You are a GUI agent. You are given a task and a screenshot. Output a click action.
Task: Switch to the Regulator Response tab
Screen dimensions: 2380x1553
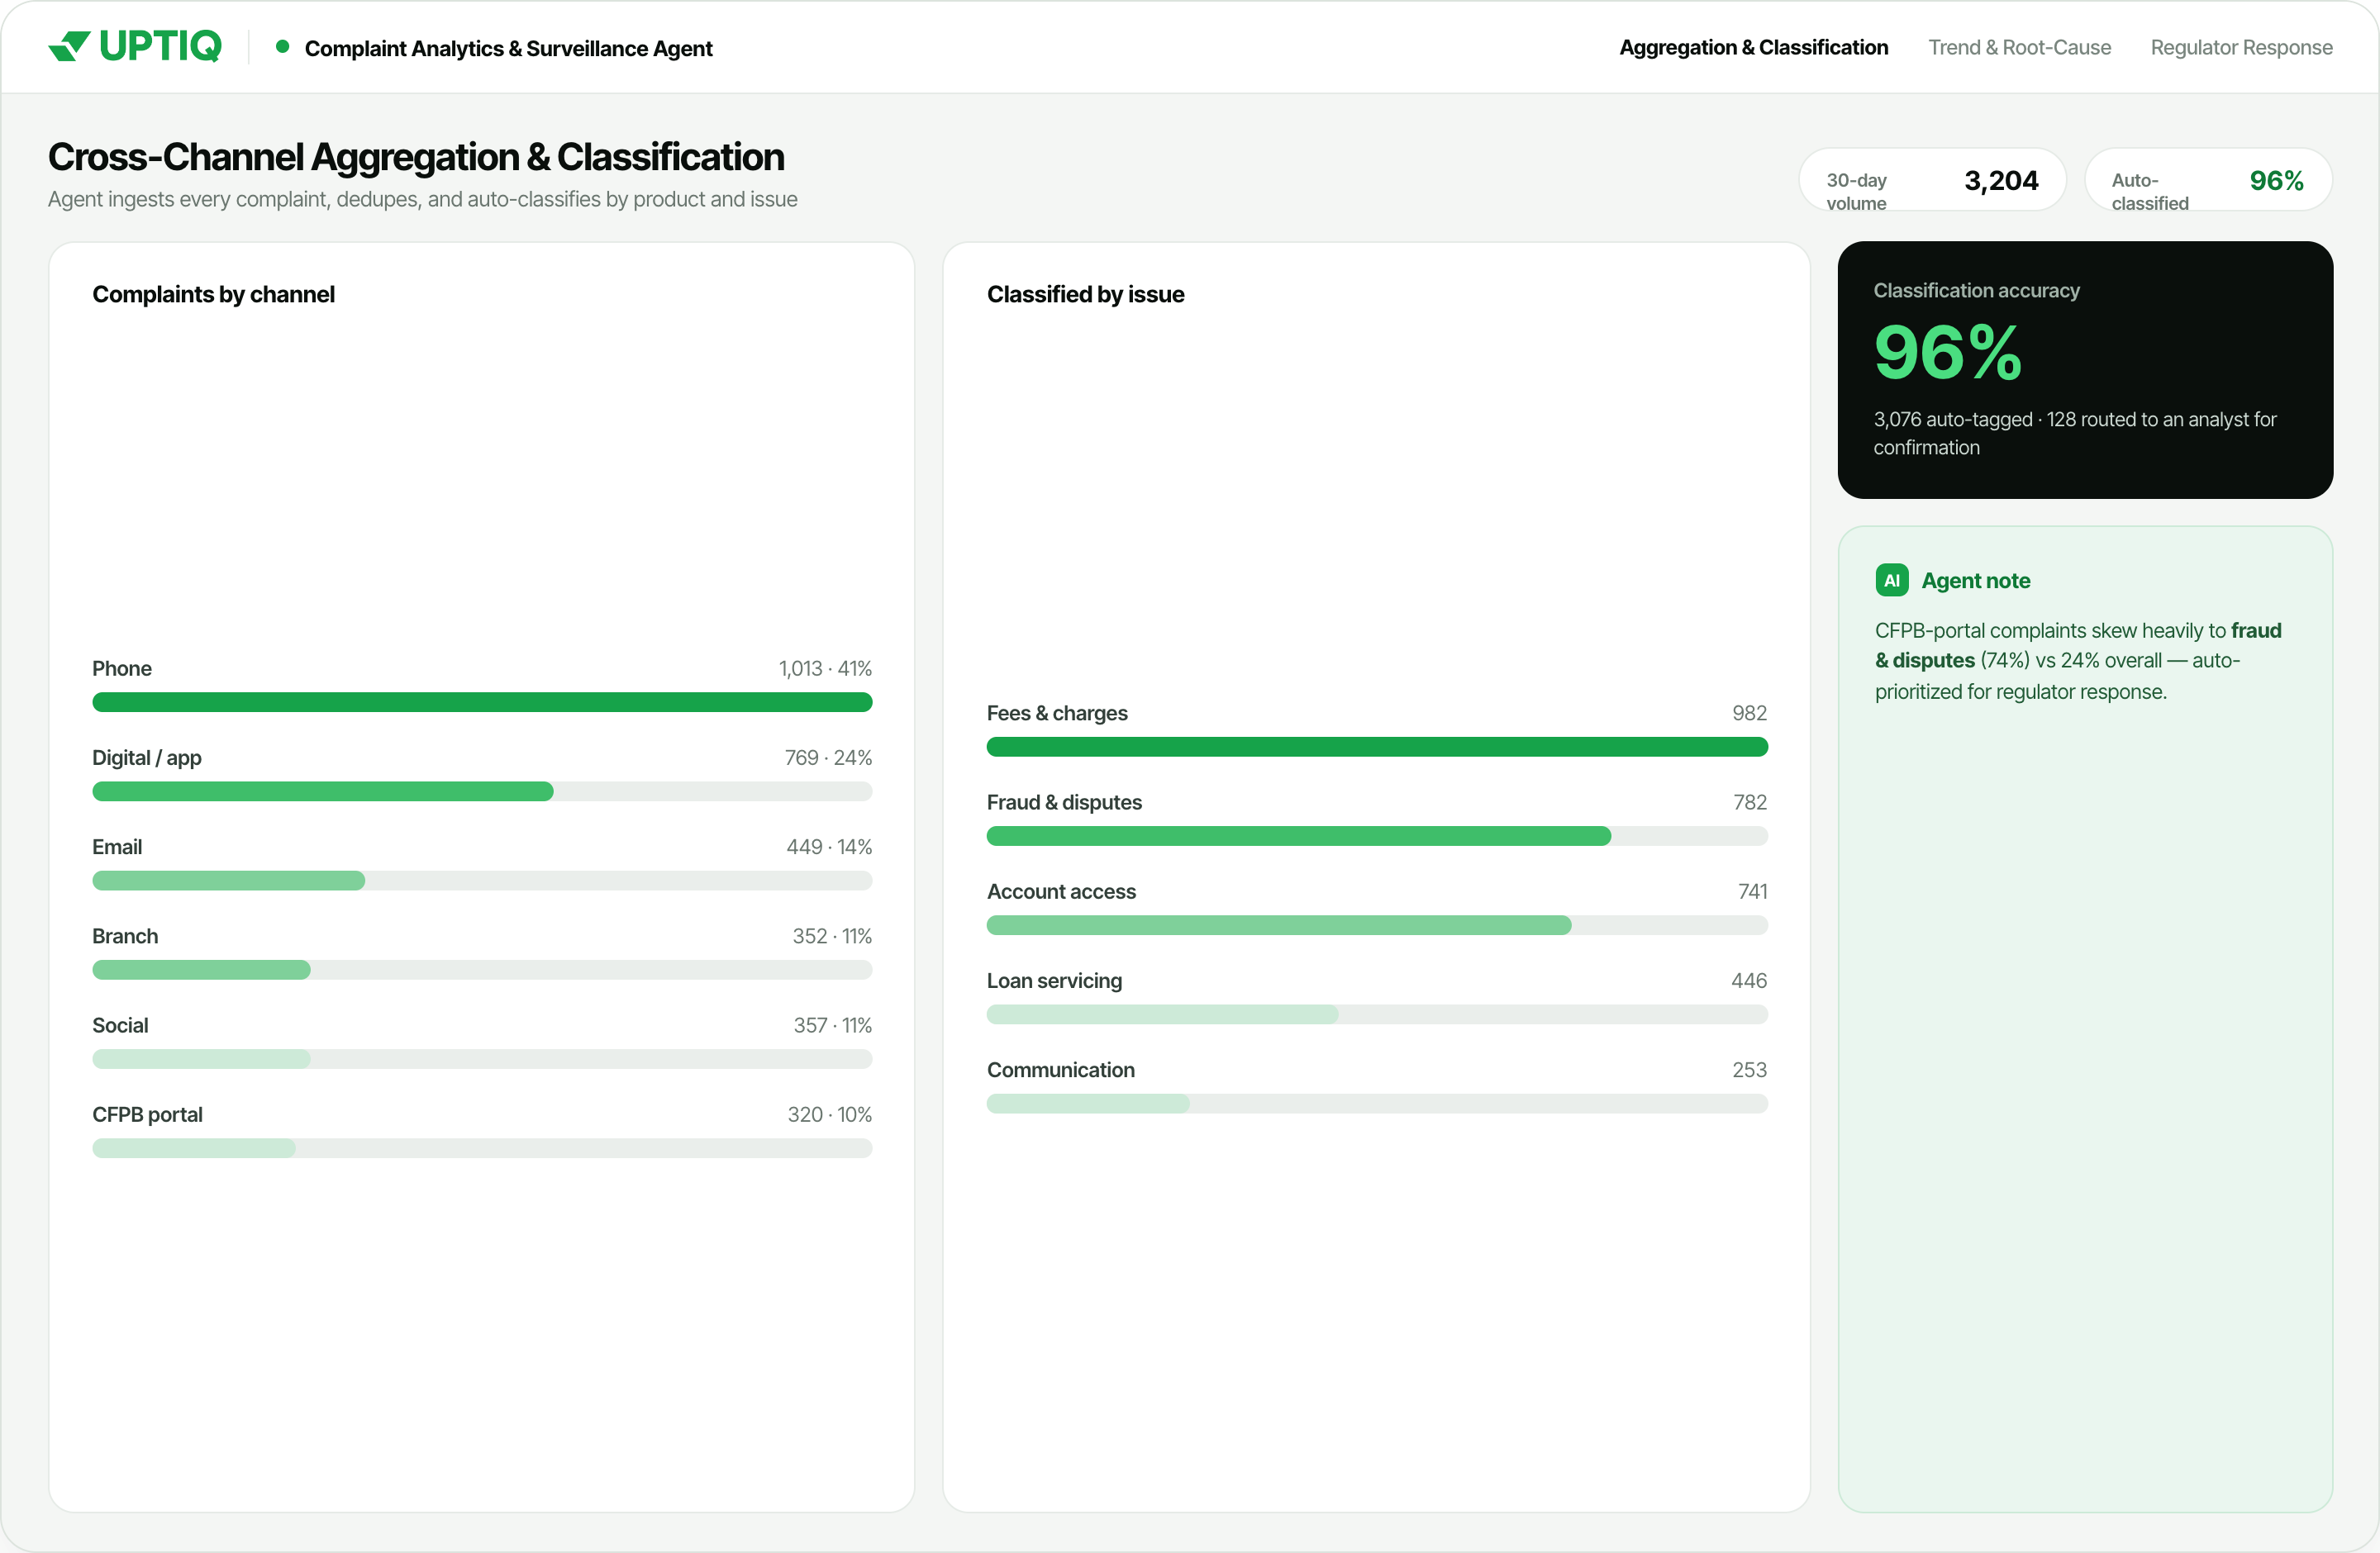click(x=2241, y=47)
